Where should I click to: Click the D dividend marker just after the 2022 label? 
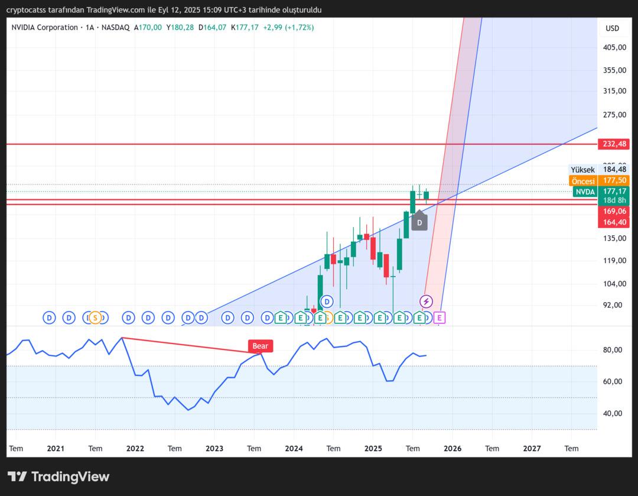(x=148, y=317)
